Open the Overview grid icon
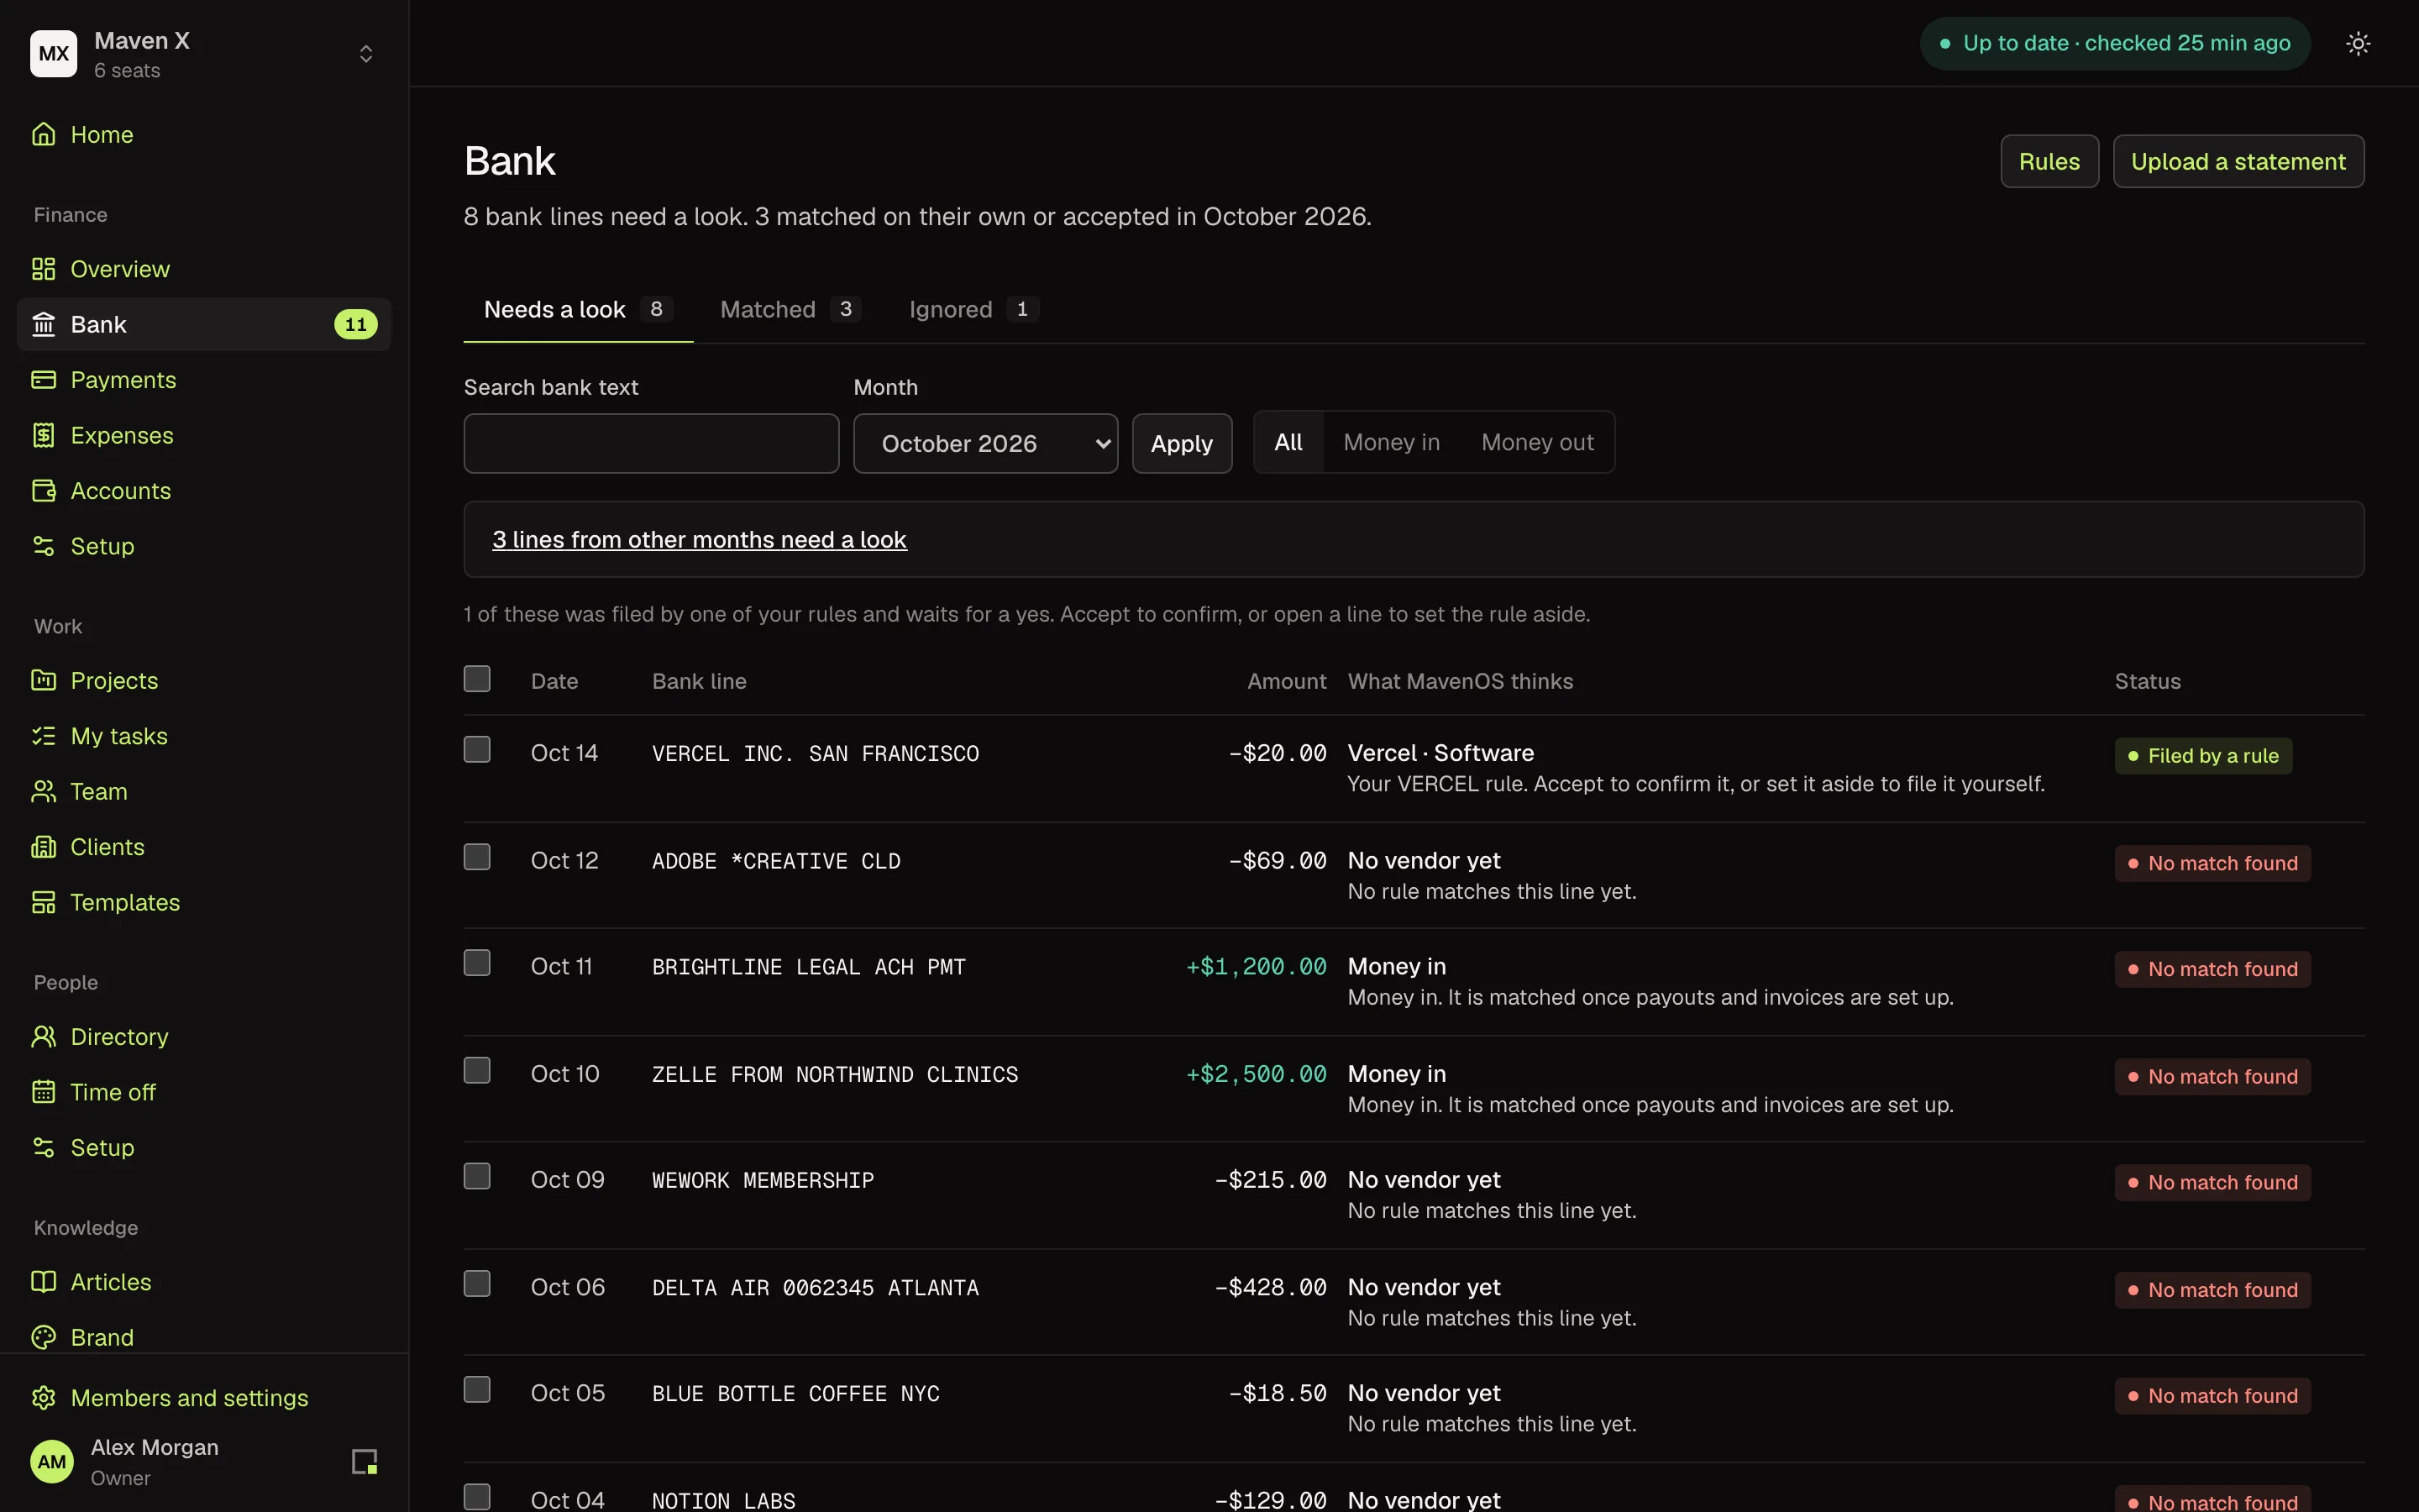 click(43, 269)
